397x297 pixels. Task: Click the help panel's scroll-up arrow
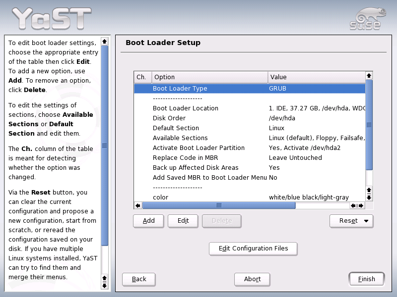(x=104, y=42)
